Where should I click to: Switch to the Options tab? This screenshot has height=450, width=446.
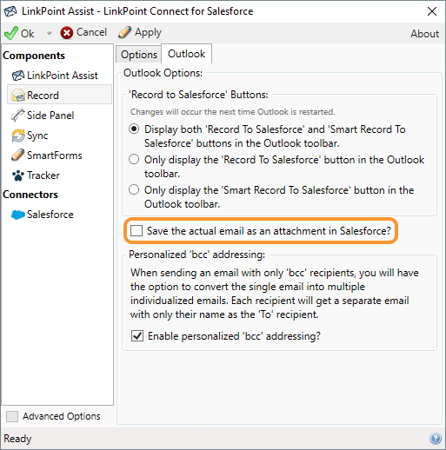click(x=139, y=55)
